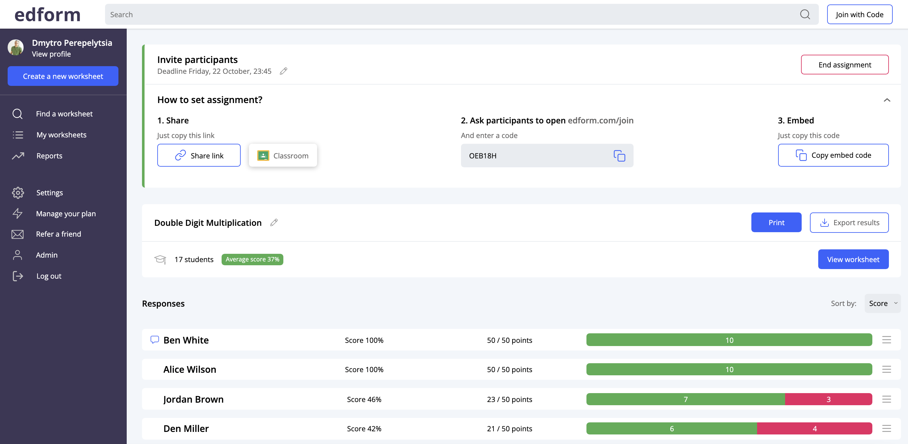The image size is (908, 444).
Task: Open the Admin section
Action: [46, 255]
